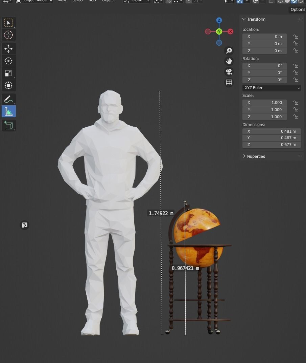306x363 pixels.
Task: Activate the 3D Cursor tool
Action: pyautogui.click(x=8, y=35)
